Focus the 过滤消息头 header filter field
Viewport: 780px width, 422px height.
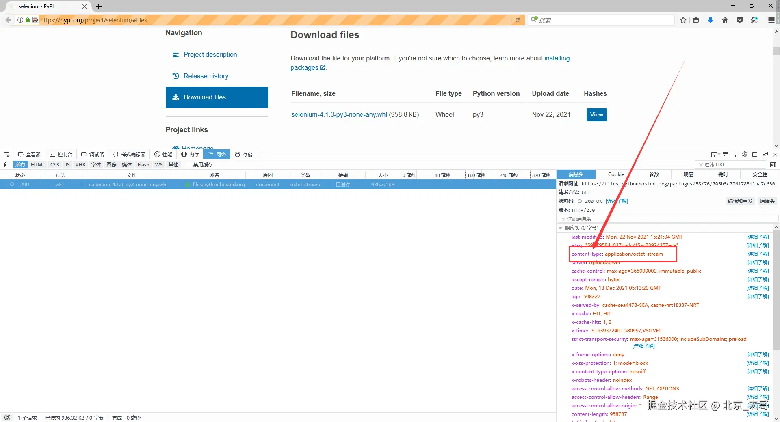[x=668, y=219]
